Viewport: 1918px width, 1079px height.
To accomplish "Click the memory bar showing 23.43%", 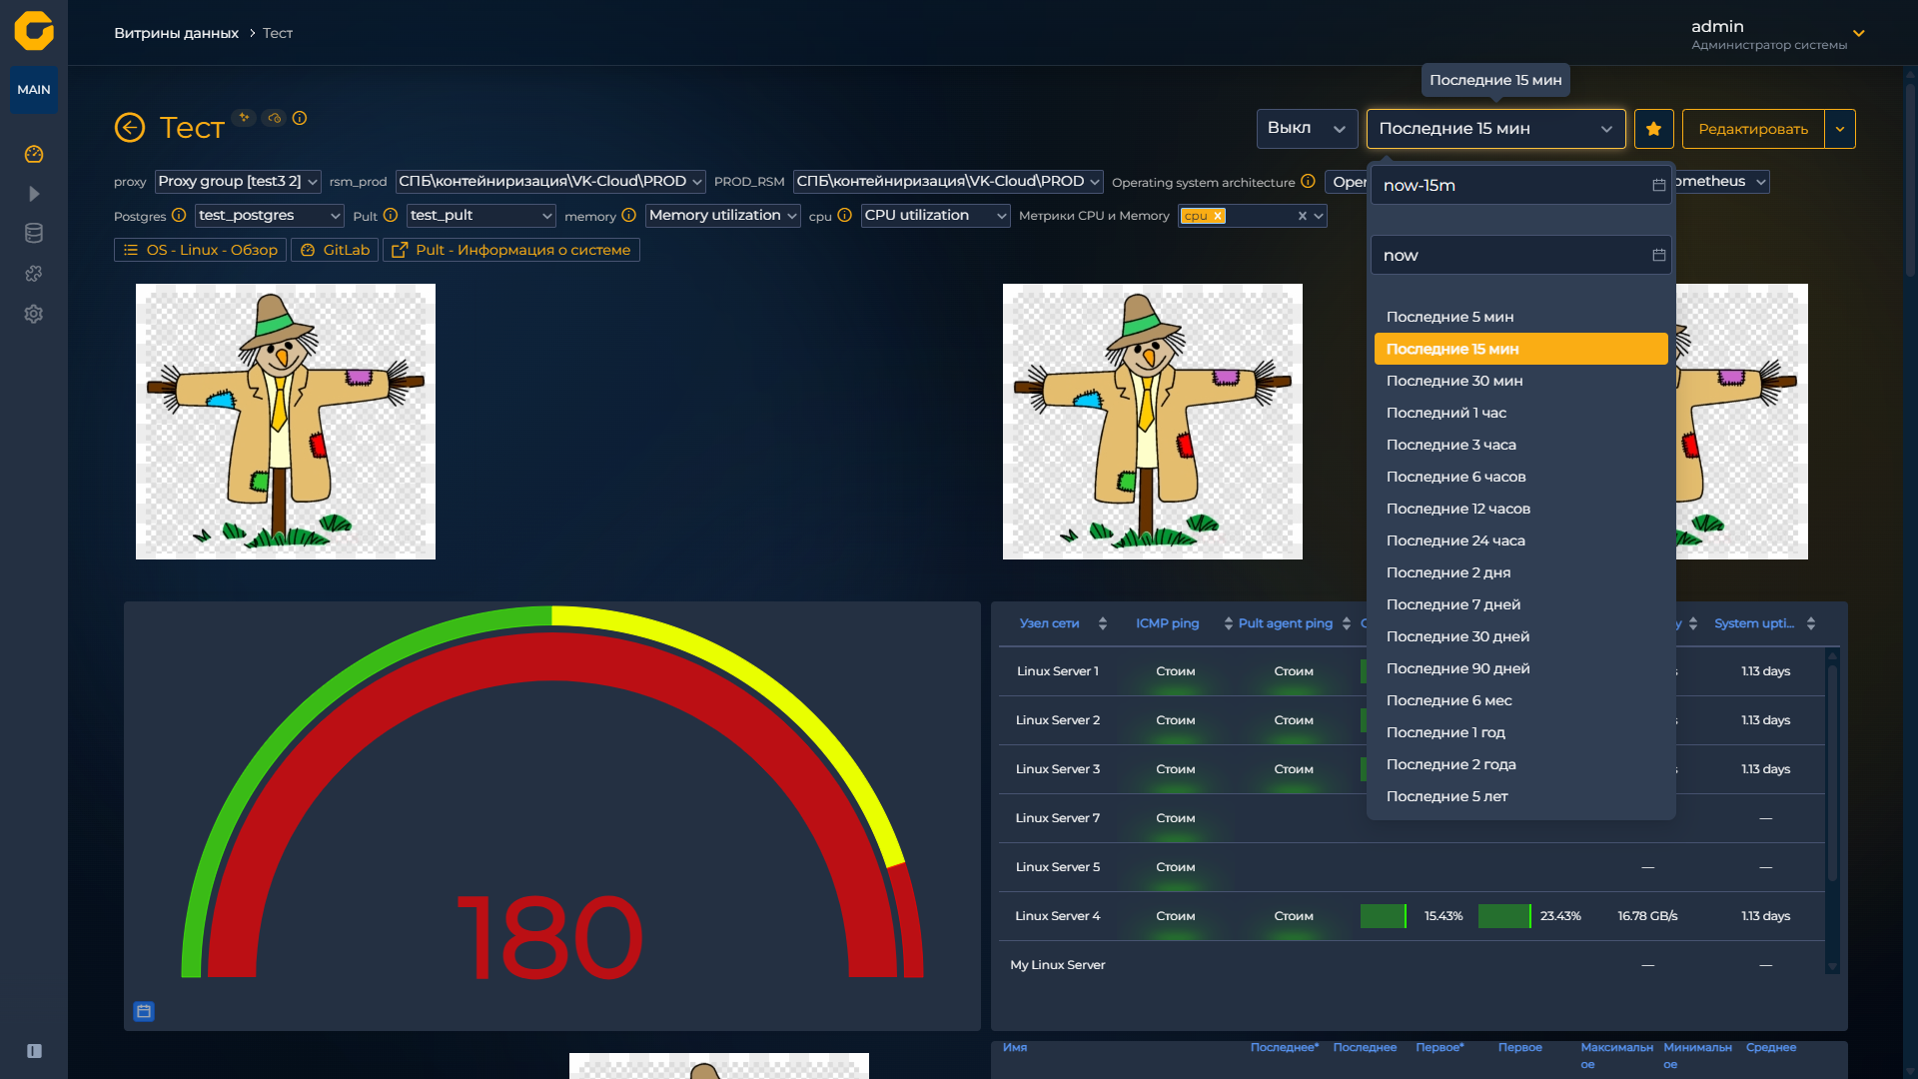I will pos(1504,916).
